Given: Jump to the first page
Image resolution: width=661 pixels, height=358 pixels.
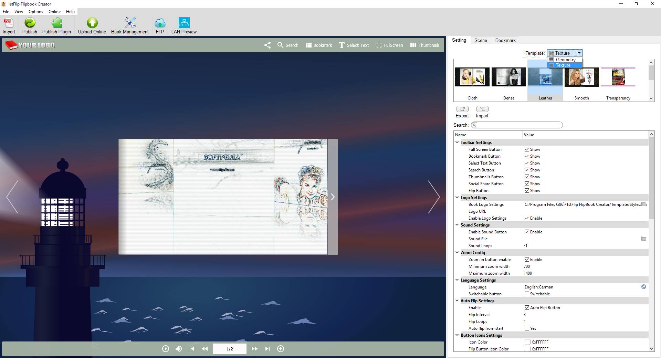Looking at the screenshot, I should (192, 349).
